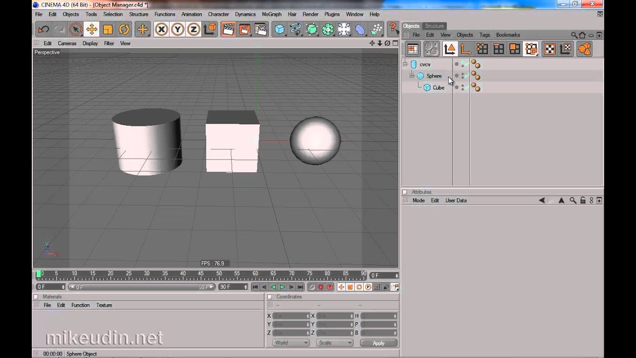Click the orange primitives group icon

(x=585, y=49)
